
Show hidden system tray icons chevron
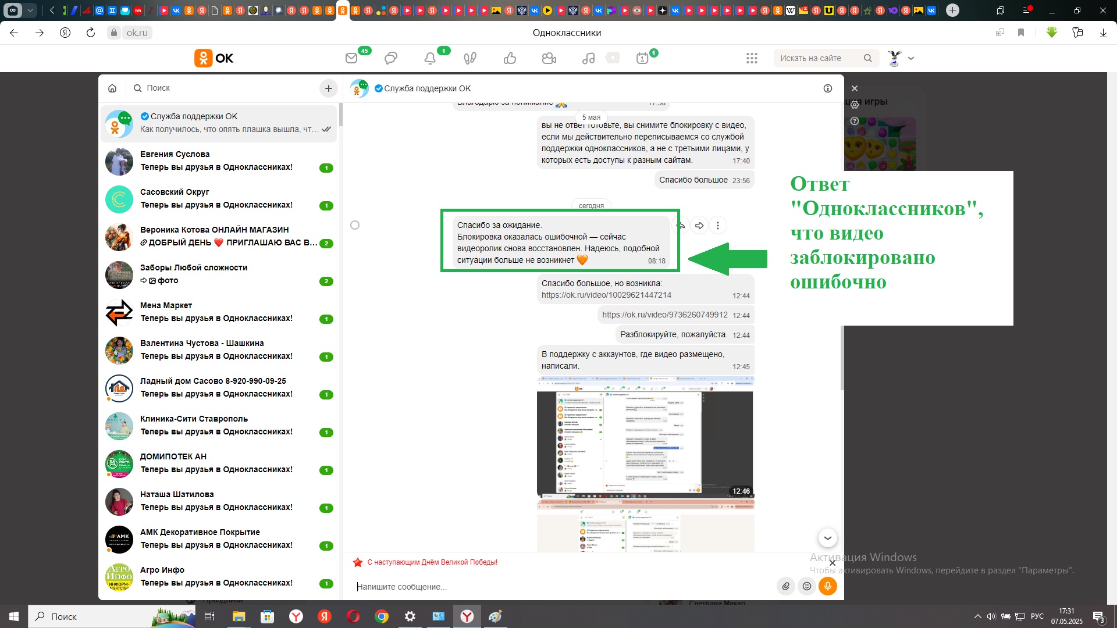tap(977, 616)
